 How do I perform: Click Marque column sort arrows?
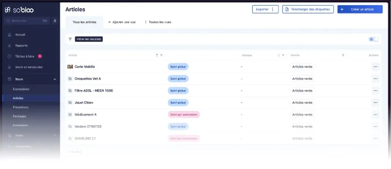coord(278,55)
